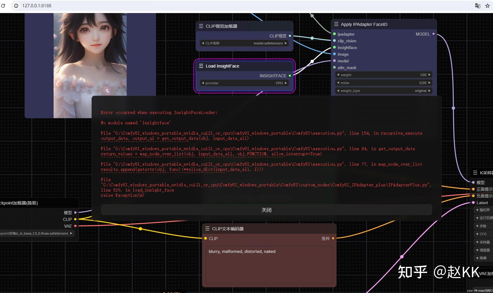Image resolution: width=493 pixels, height=293 pixels.
Task: Click the negative prompt text area saying blurry, malformed
Action: 268,265
